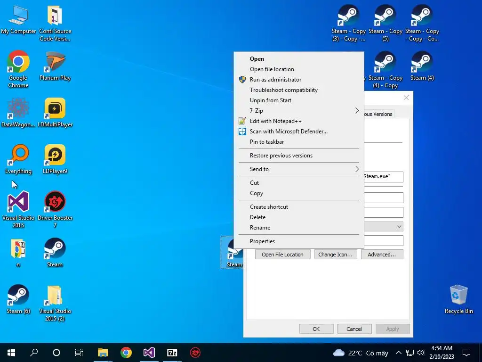Viewport: 482px width, 362px height.
Task: Open notification center icon
Action: click(466, 353)
